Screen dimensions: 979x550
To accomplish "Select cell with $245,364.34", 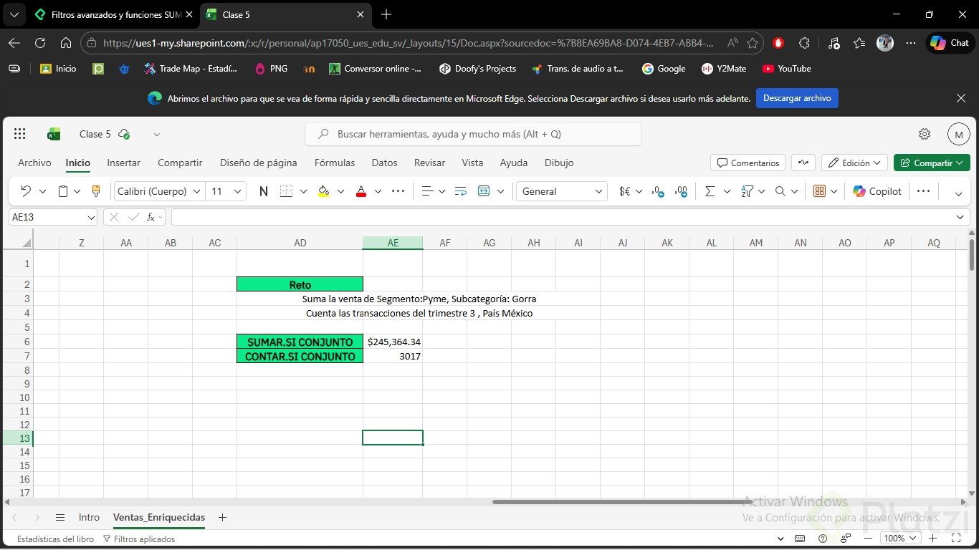I will (393, 342).
